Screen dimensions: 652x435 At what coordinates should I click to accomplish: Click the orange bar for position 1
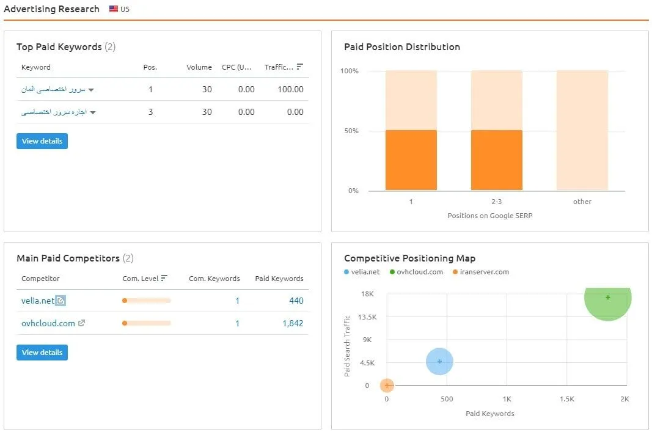pos(411,160)
